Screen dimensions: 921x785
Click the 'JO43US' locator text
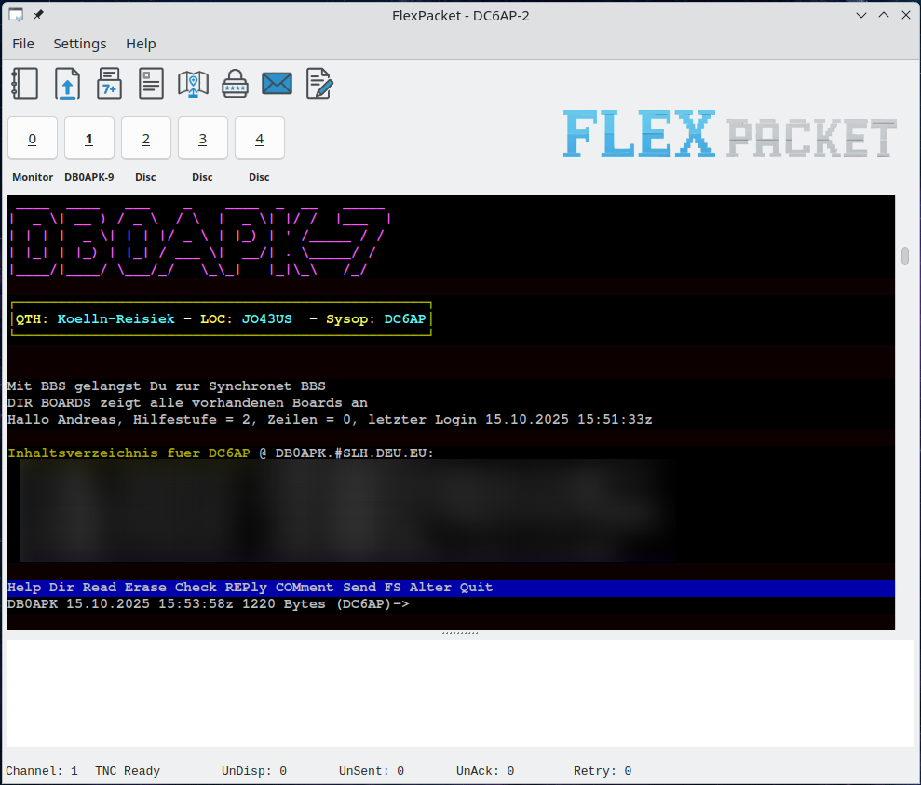[267, 318]
